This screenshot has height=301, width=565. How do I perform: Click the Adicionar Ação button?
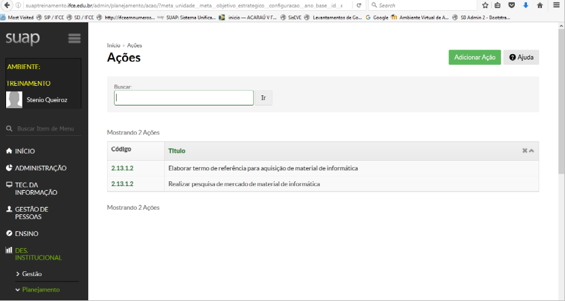point(474,57)
